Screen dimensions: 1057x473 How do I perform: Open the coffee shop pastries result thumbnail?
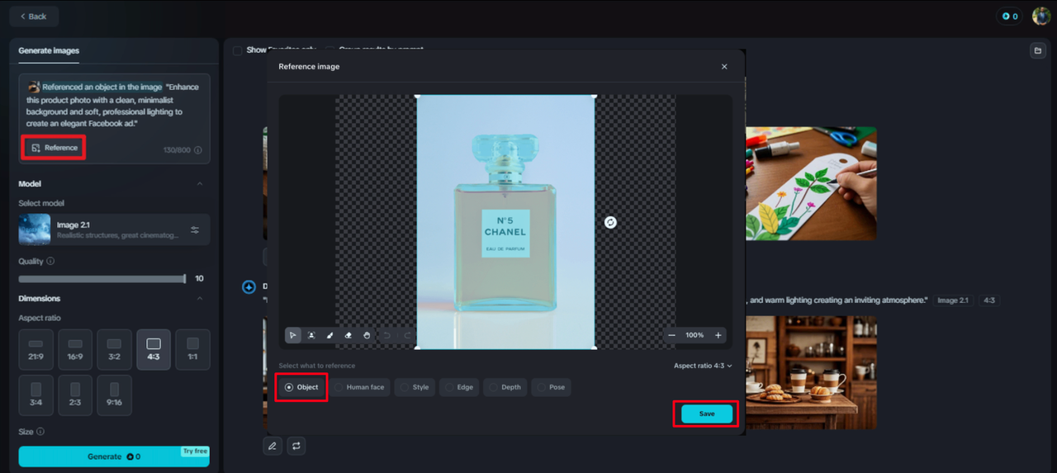(x=811, y=372)
